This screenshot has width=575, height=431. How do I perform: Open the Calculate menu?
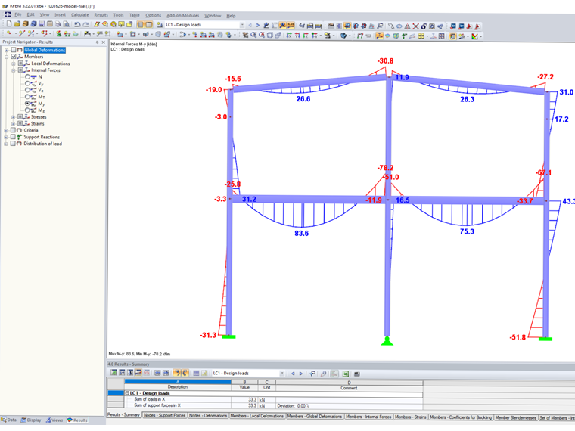tap(79, 15)
